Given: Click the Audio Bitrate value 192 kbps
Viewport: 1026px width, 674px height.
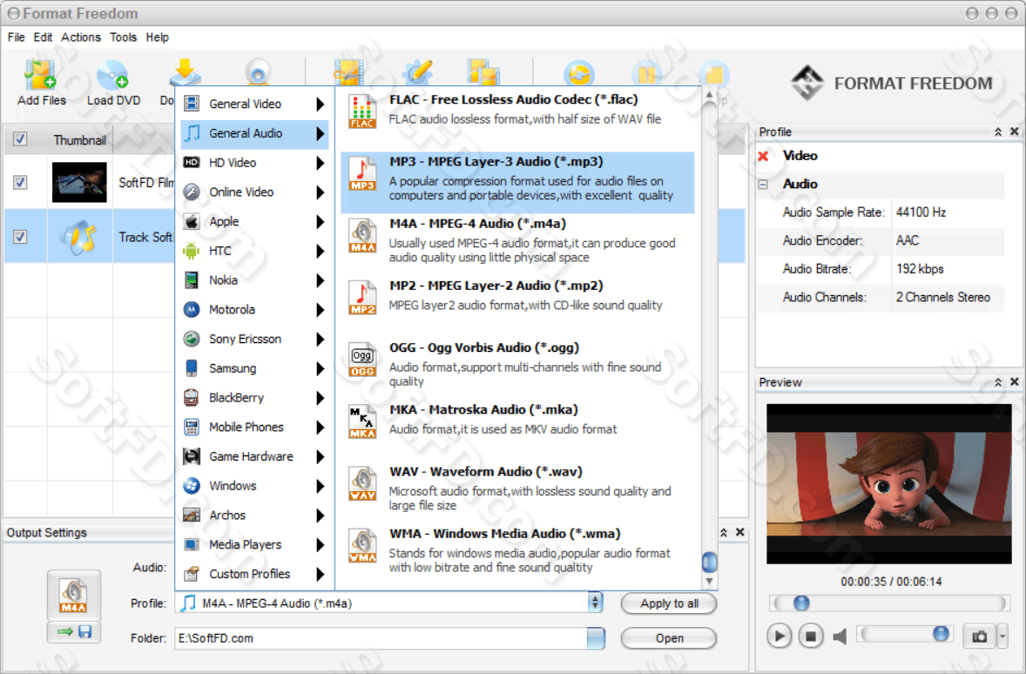Looking at the screenshot, I should coord(920,269).
